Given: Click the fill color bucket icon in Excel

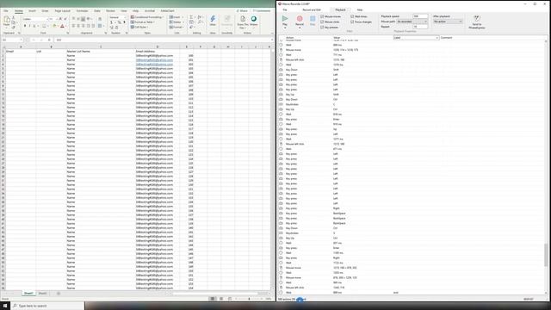Looking at the screenshot, I should click(54, 26).
